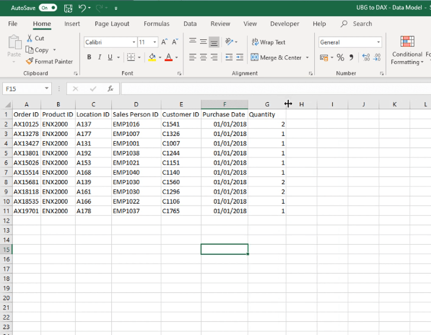This screenshot has width=431, height=335.
Task: Click the Decrease Font Size icon
Action: [175, 42]
